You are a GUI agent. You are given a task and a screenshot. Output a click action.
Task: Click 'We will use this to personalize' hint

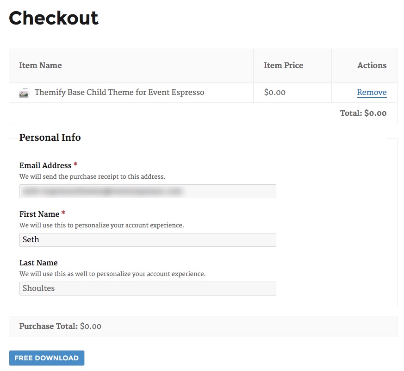tap(101, 226)
